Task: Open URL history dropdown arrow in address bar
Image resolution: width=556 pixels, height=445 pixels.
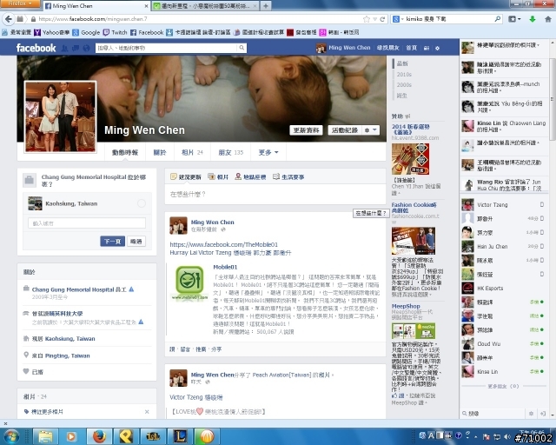Action: 374,19
